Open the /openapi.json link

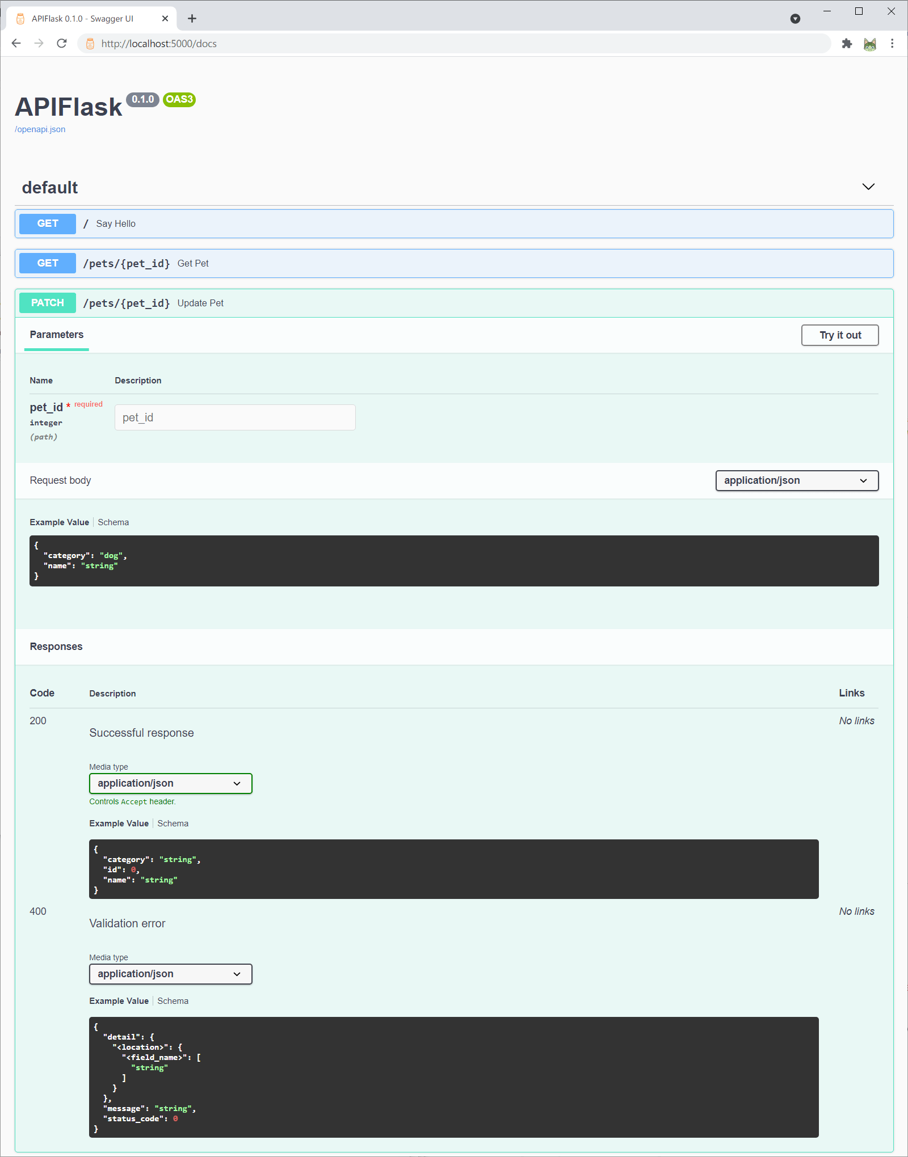(40, 129)
